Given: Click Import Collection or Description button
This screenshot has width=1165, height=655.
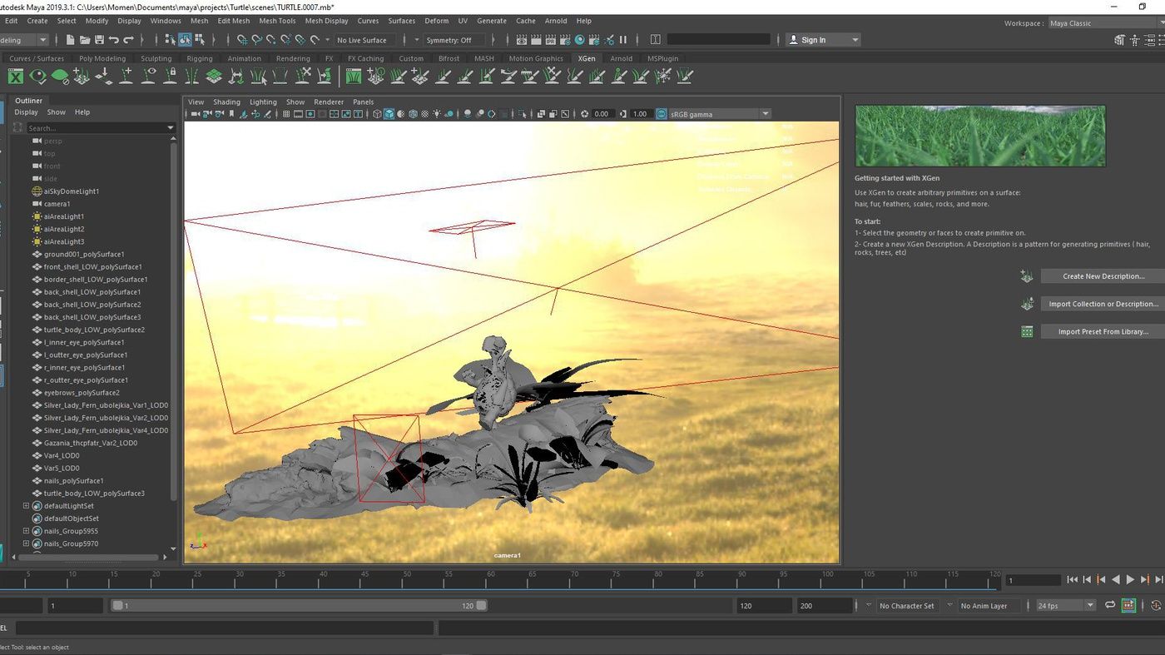Looking at the screenshot, I should coord(1103,304).
